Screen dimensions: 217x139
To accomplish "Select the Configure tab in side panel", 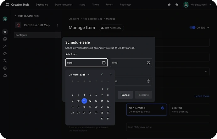I will 37,35.
